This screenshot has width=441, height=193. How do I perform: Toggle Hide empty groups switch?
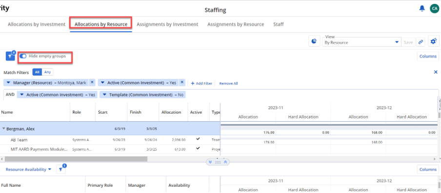(x=23, y=56)
